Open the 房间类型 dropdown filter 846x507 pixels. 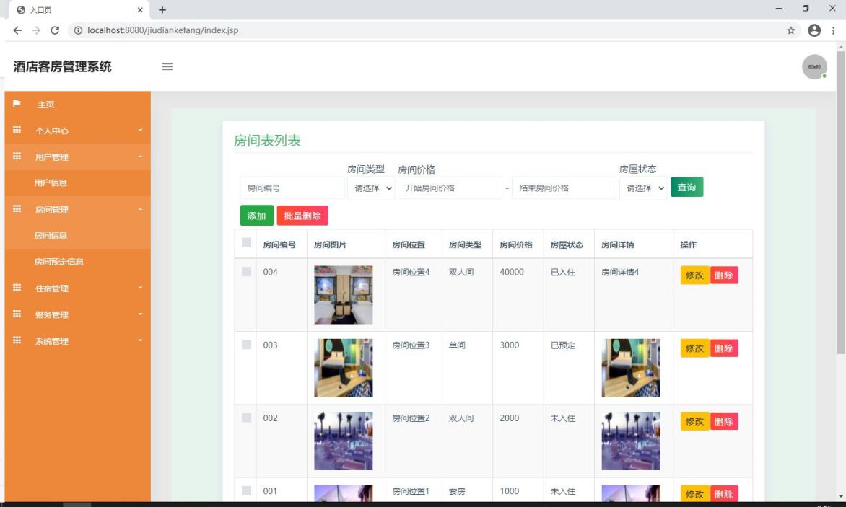(x=371, y=188)
